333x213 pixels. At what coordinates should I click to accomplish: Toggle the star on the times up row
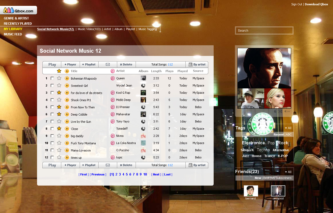59,157
